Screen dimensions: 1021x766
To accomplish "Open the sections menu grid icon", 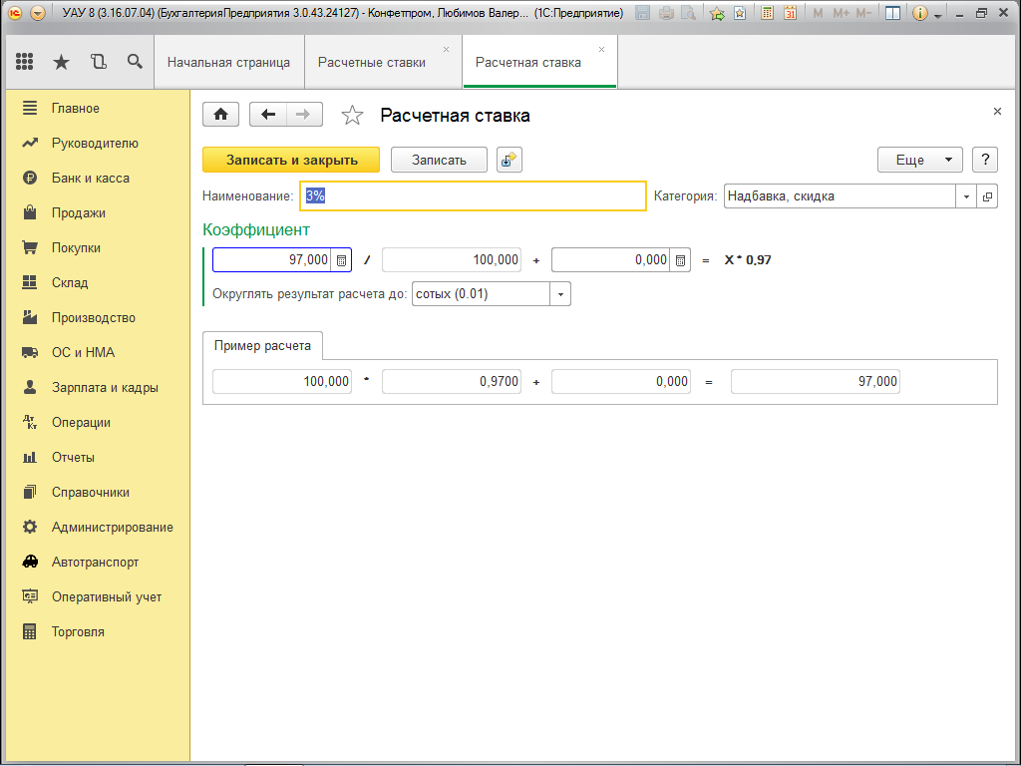I will (25, 62).
